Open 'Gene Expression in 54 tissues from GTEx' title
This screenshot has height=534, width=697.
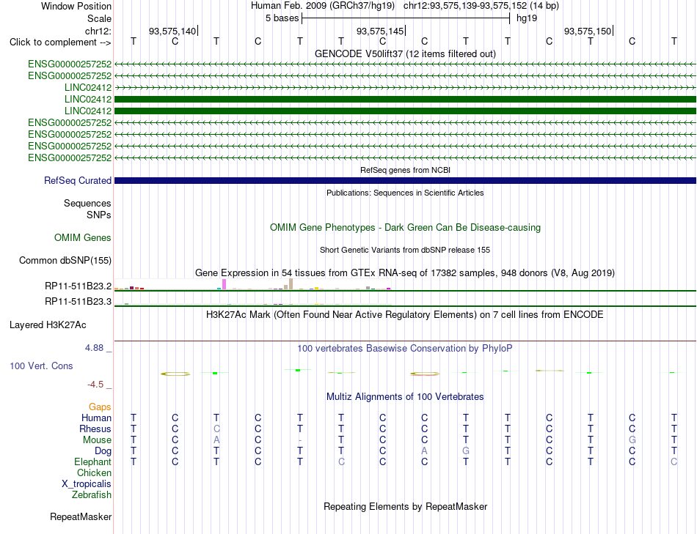click(405, 273)
